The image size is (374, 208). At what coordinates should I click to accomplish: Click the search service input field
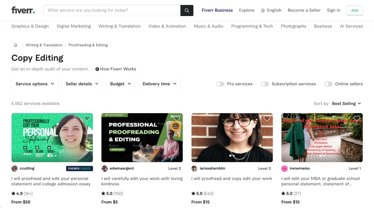click(111, 10)
